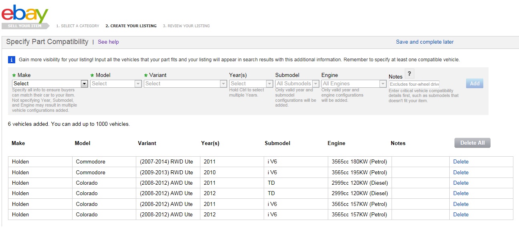Click the year 2010 cell

232,172
